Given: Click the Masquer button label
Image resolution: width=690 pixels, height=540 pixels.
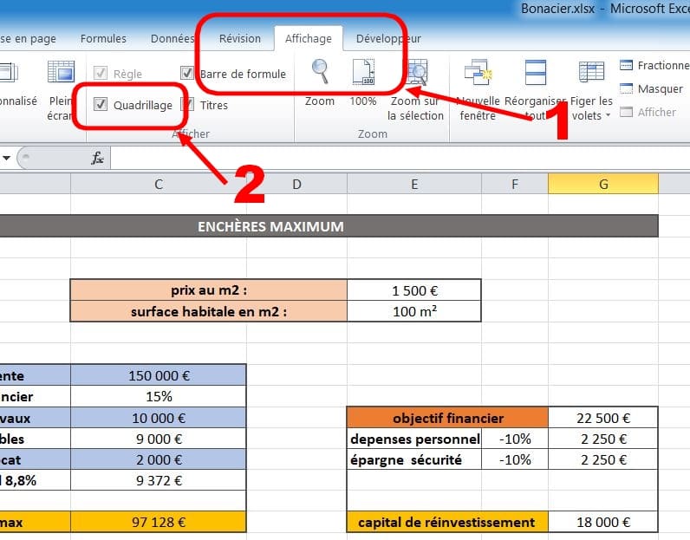Looking at the screenshot, I should pyautogui.click(x=660, y=89).
